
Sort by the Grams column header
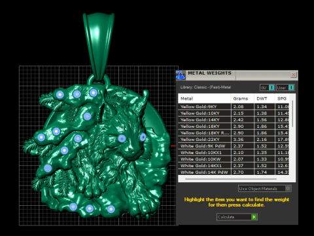tap(242, 98)
